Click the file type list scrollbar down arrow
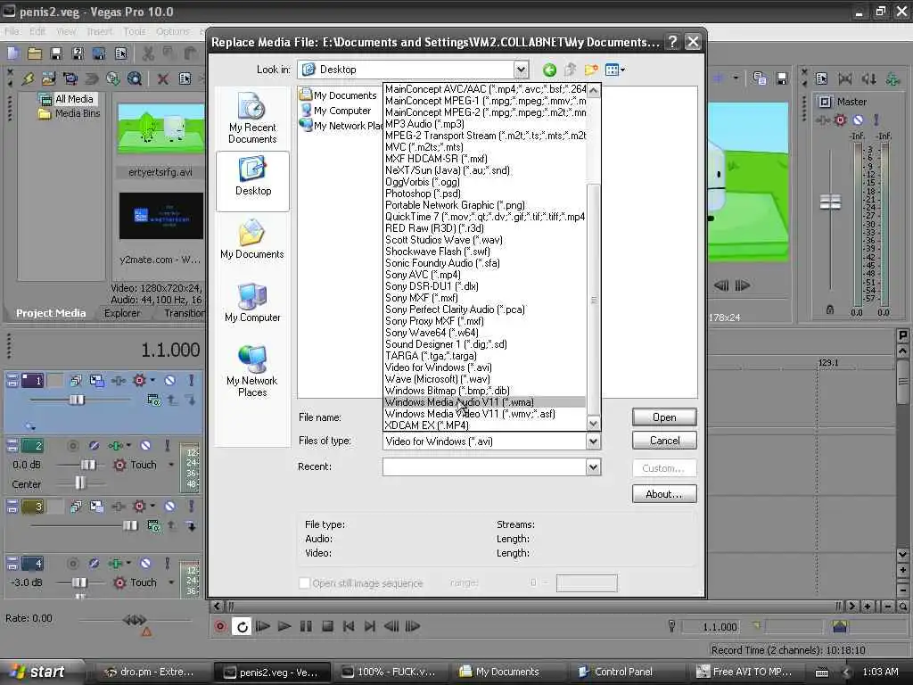 pos(593,424)
